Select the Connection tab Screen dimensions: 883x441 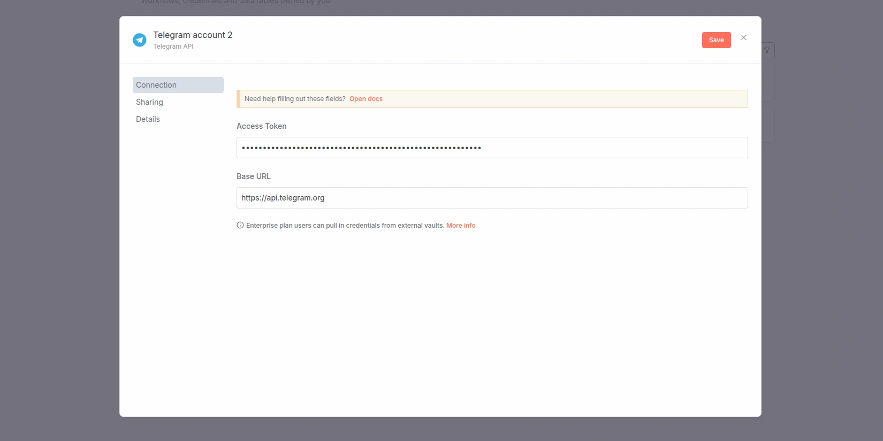pos(178,85)
